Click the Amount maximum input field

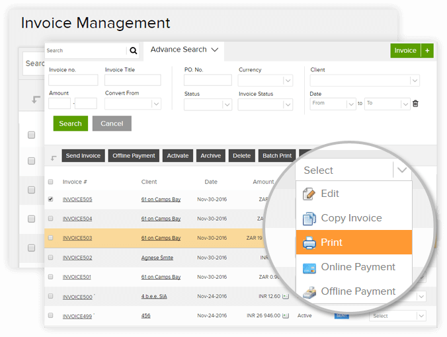click(86, 103)
